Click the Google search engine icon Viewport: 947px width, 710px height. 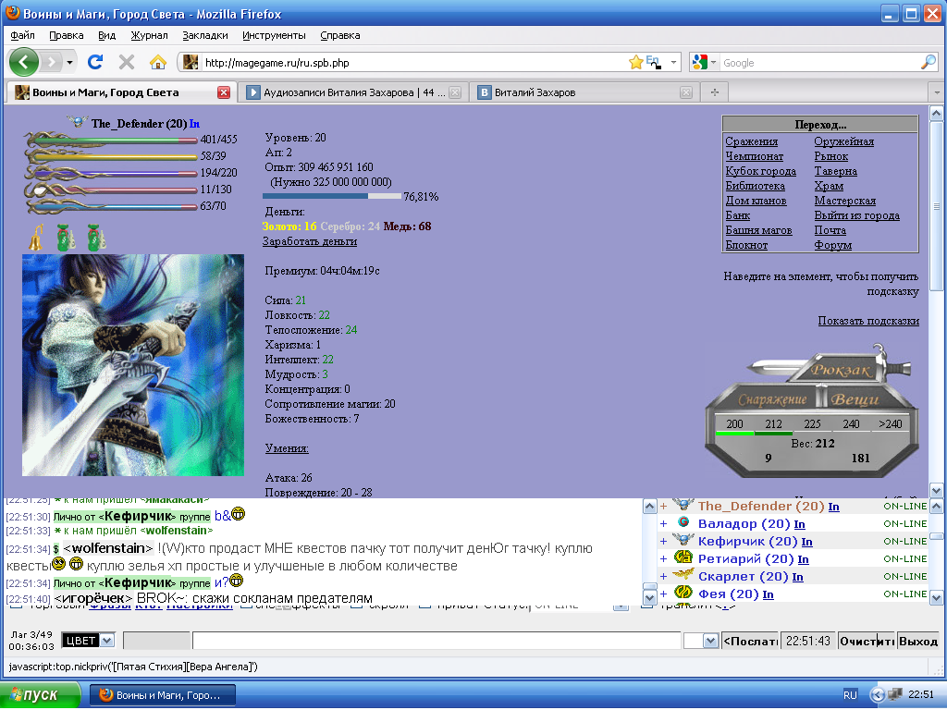pos(700,62)
